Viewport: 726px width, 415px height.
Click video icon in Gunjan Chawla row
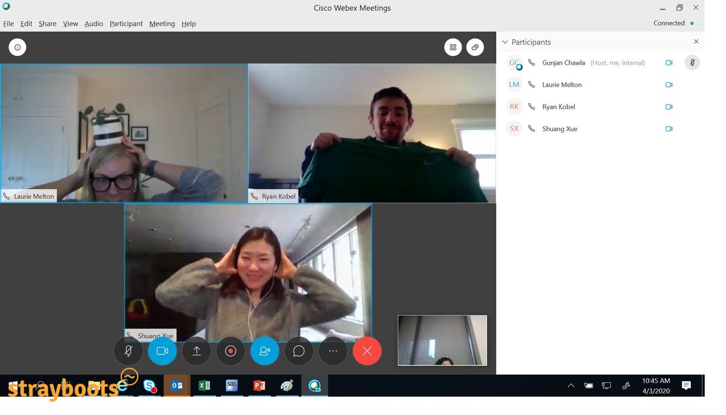point(669,63)
